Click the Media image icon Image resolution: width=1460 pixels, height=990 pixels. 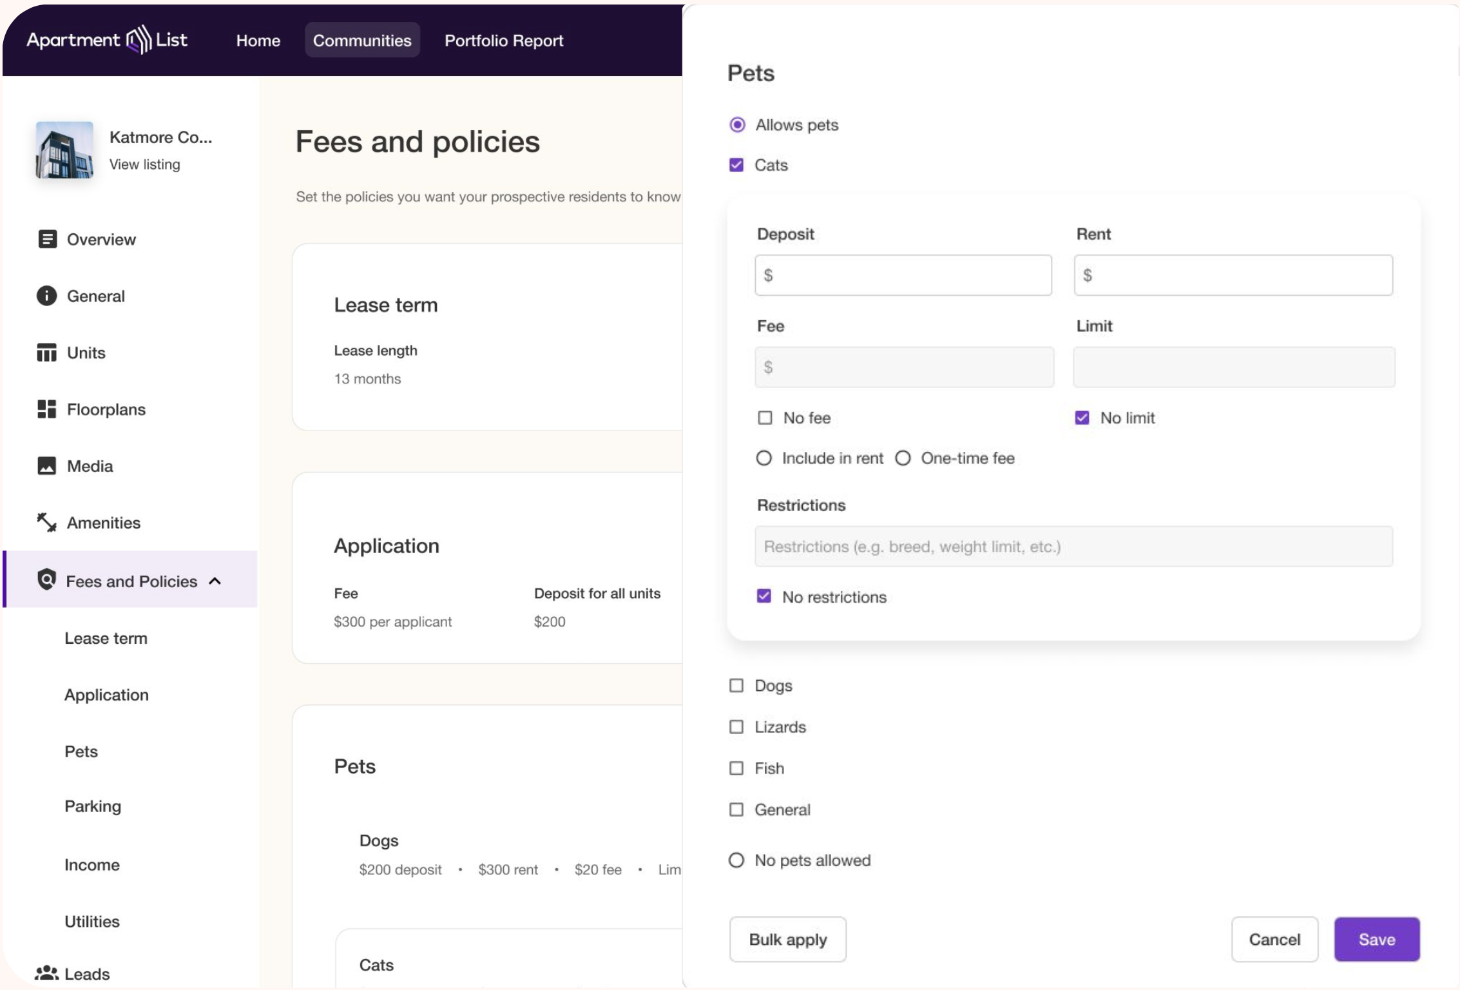coord(46,466)
